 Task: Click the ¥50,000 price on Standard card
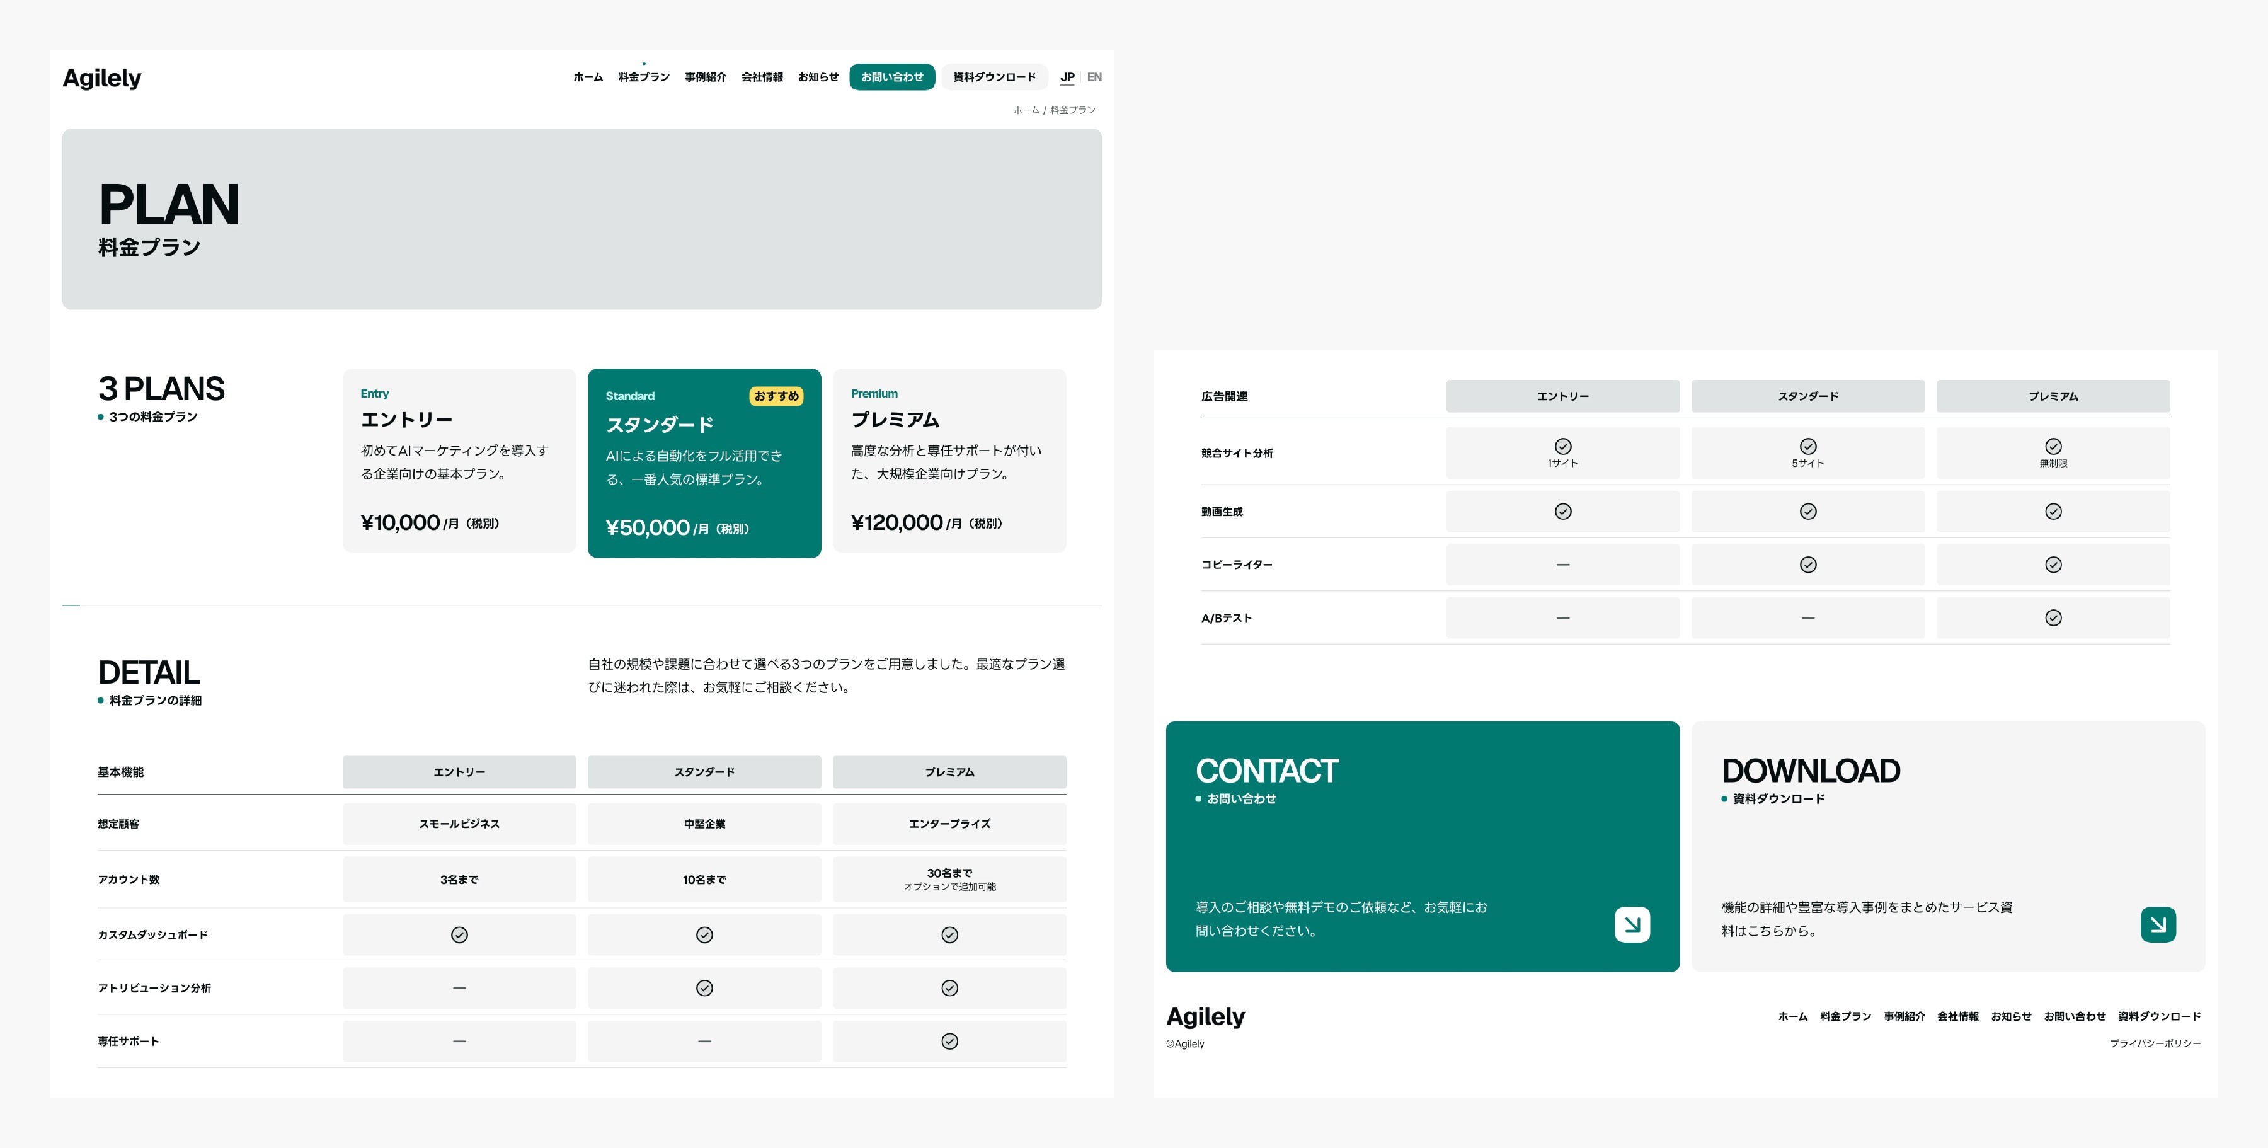(x=647, y=527)
